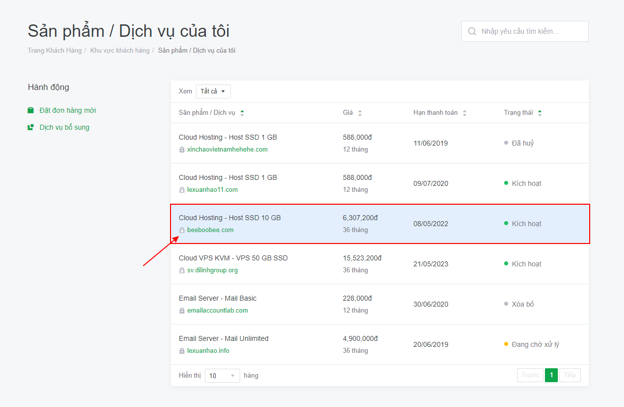Go to Trang Khách Hàng breadcrumb
624x407 pixels.
pyautogui.click(x=55, y=51)
